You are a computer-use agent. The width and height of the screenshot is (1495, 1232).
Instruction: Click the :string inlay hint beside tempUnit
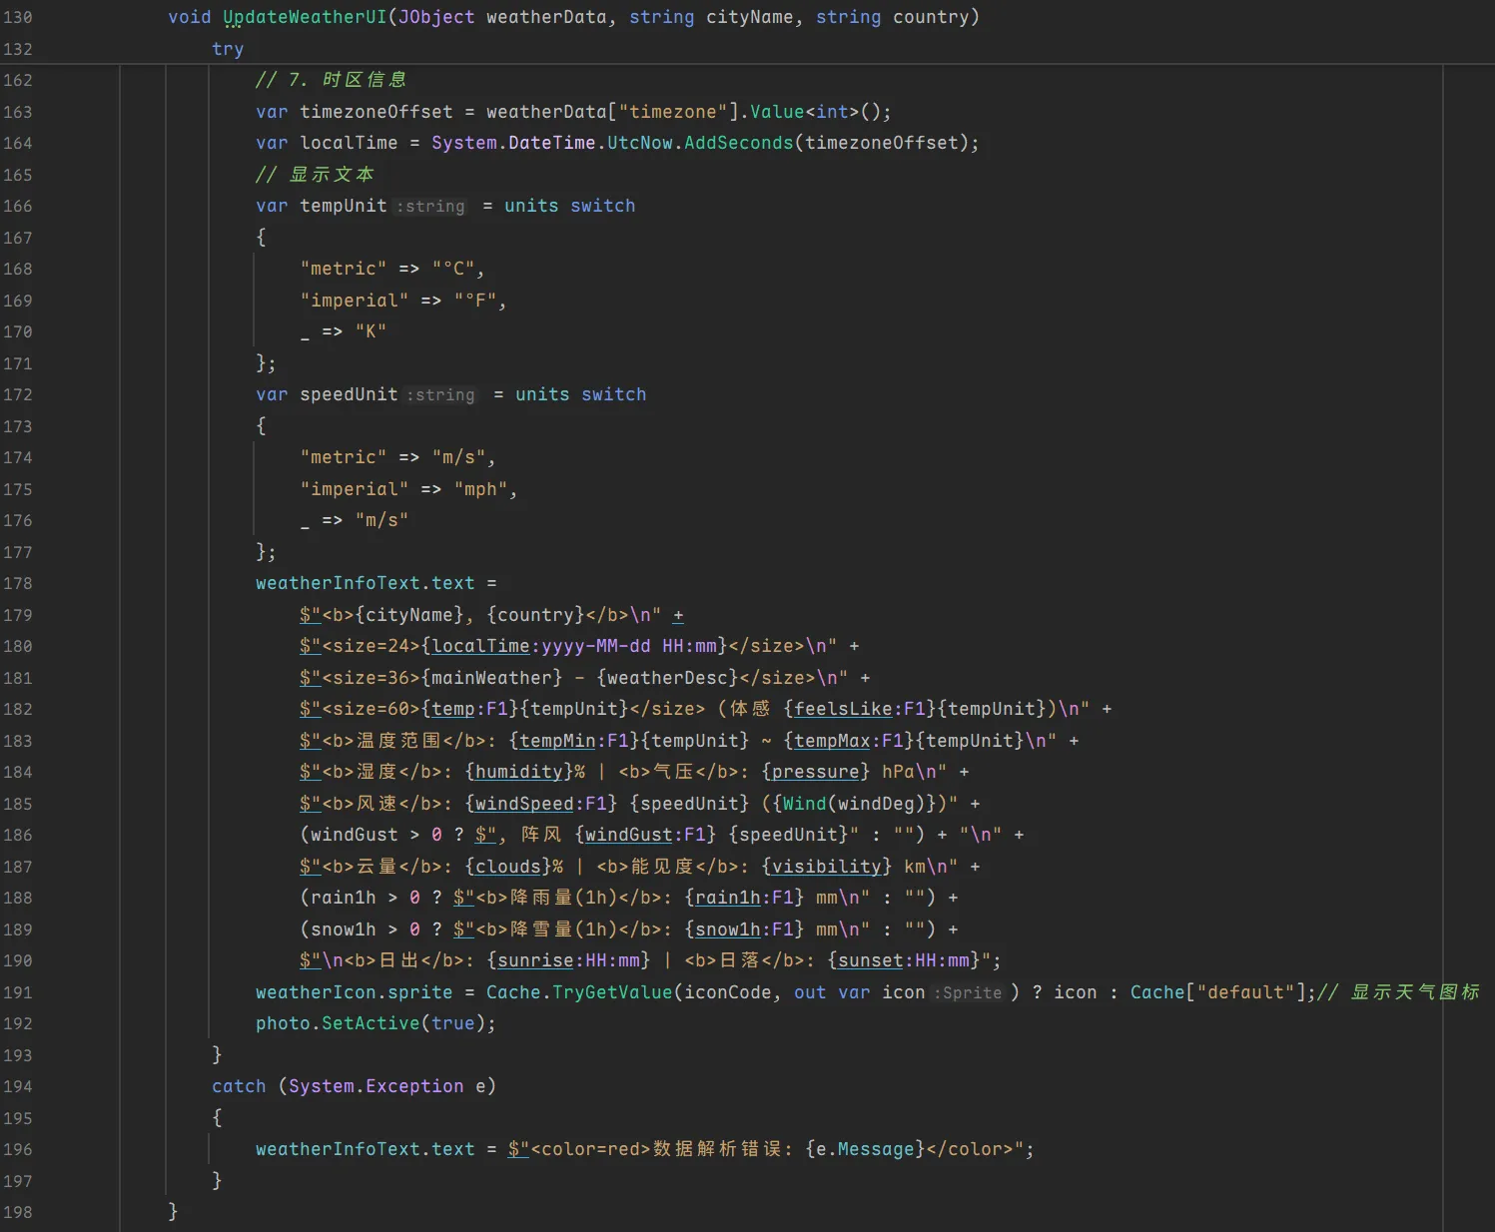pos(430,207)
